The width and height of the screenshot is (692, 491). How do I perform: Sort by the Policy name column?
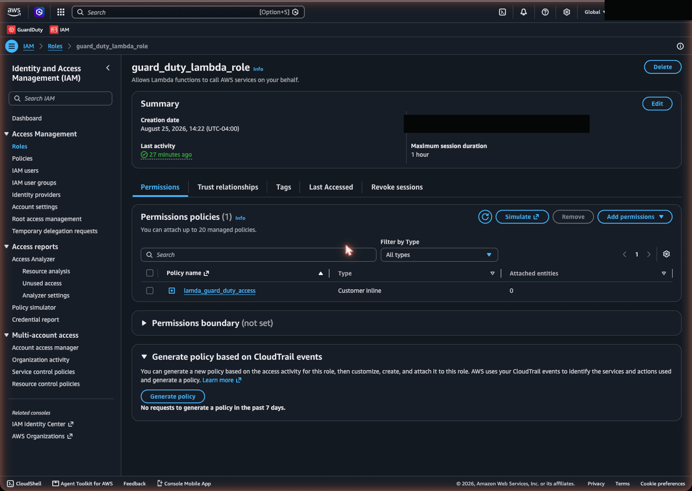[184, 273]
